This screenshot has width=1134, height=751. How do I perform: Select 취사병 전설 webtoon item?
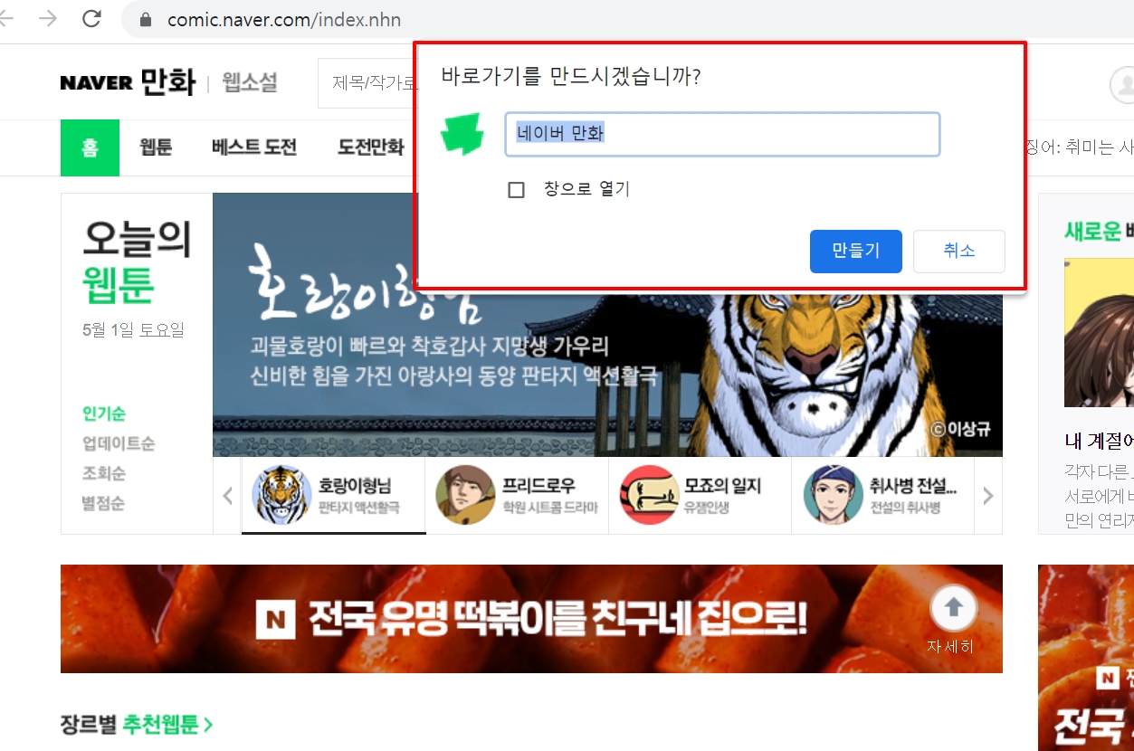pos(882,496)
